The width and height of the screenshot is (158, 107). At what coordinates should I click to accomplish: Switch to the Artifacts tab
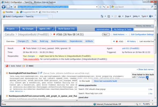pyautogui.click(x=89, y=41)
